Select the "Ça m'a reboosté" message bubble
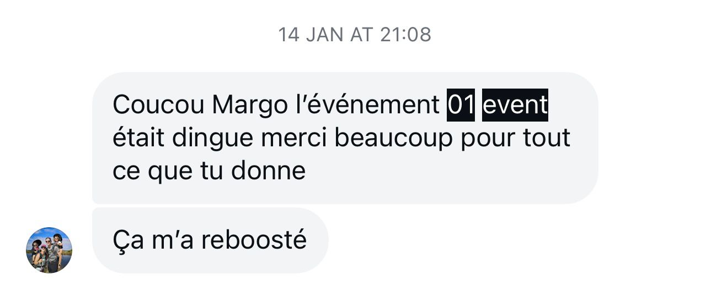 tap(210, 240)
